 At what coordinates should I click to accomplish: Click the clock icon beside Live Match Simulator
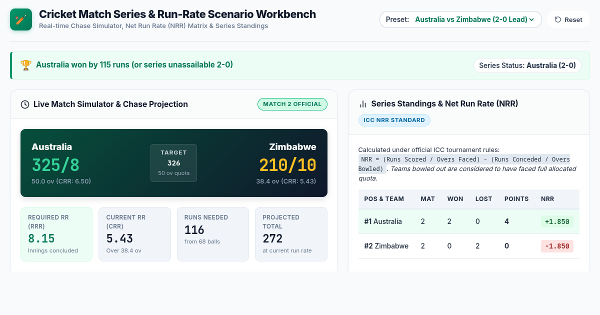pyautogui.click(x=24, y=104)
